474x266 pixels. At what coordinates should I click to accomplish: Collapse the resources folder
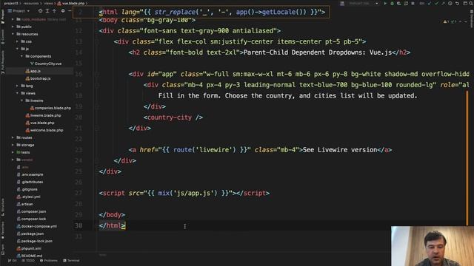tap(13, 34)
